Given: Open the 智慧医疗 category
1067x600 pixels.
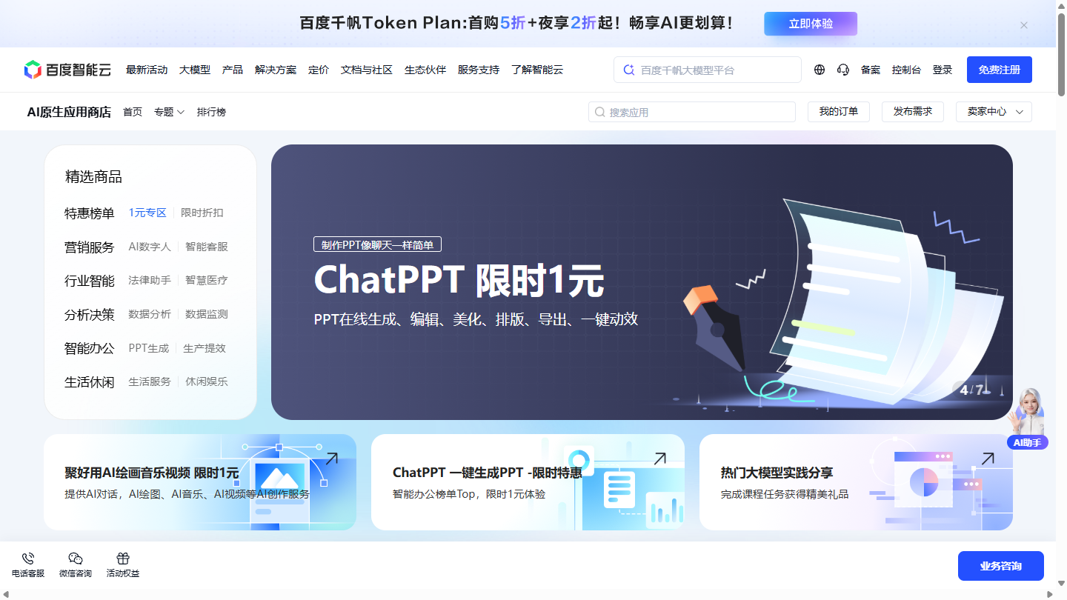Looking at the screenshot, I should (x=207, y=280).
